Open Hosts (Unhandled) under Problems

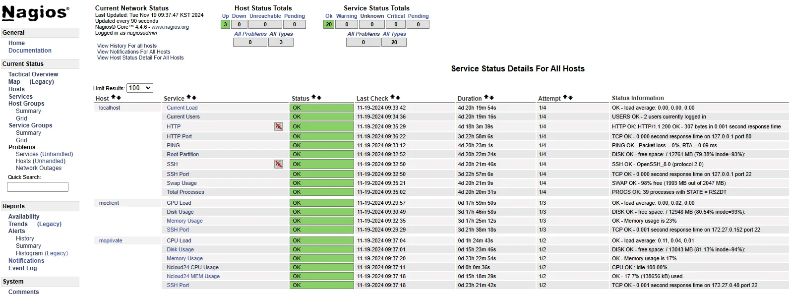coord(41,161)
